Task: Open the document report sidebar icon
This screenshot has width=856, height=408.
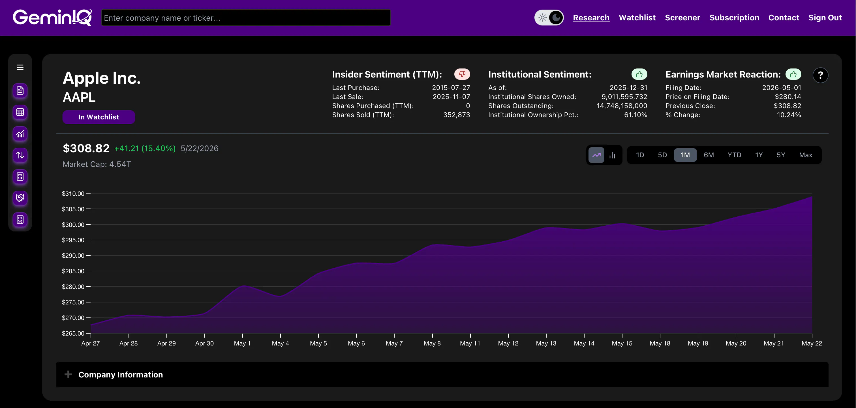Action: 20,91
